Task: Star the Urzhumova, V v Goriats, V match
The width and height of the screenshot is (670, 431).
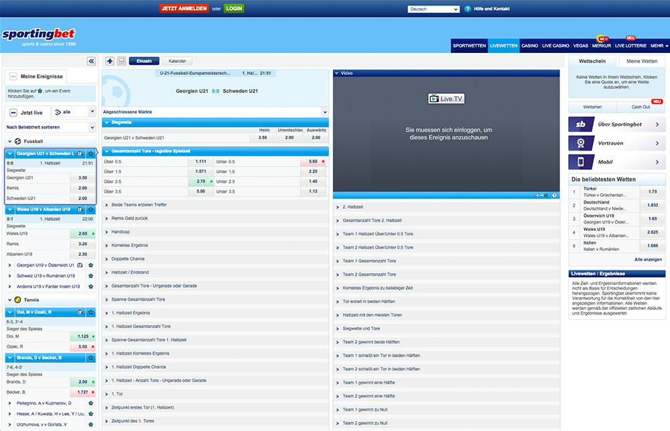Action: click(x=90, y=424)
